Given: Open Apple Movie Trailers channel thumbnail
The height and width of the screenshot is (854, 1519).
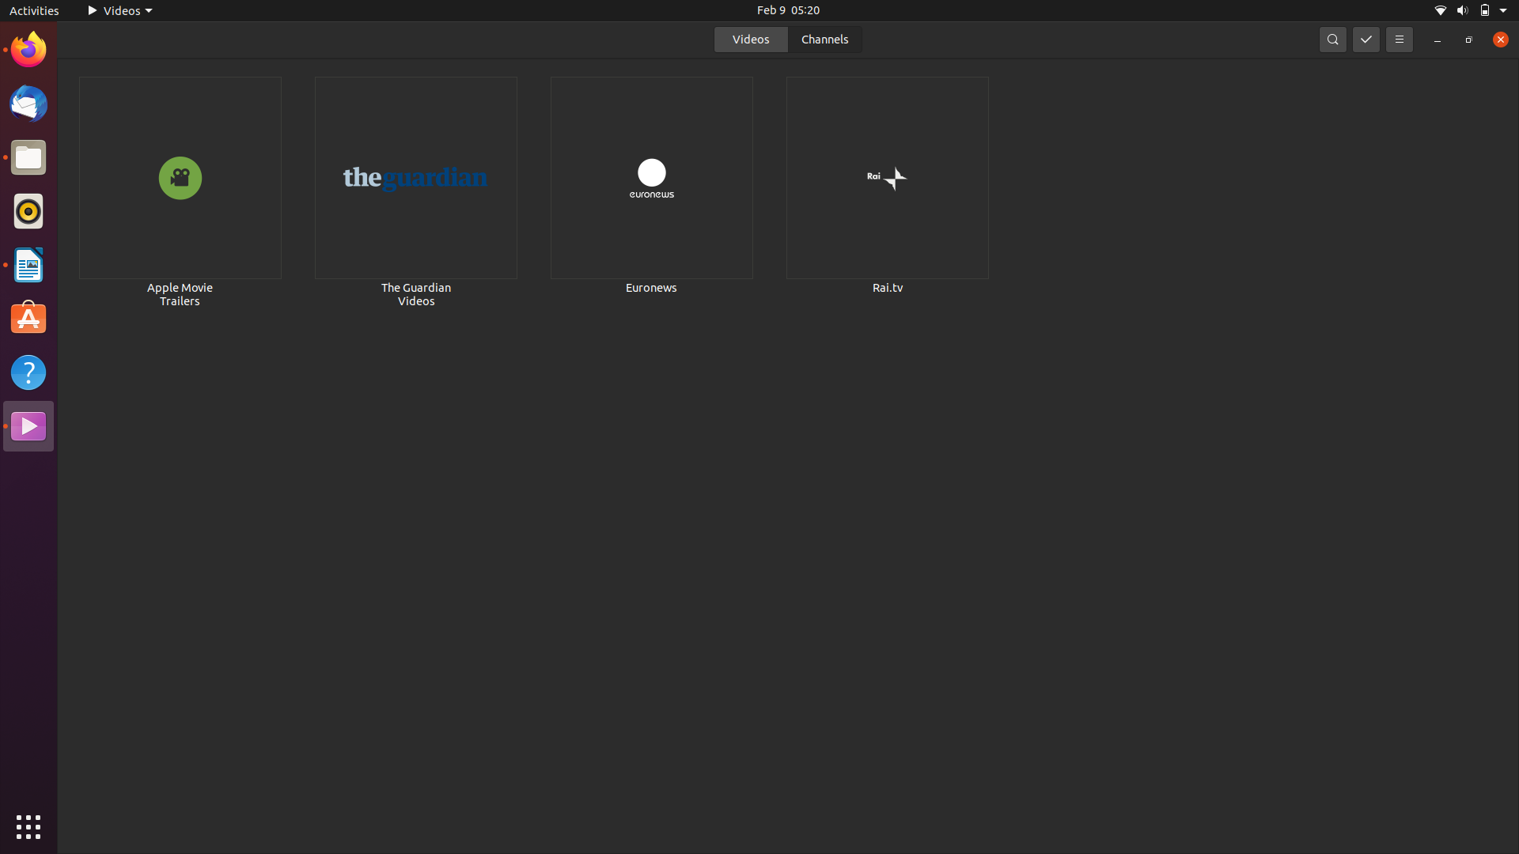Looking at the screenshot, I should (180, 178).
